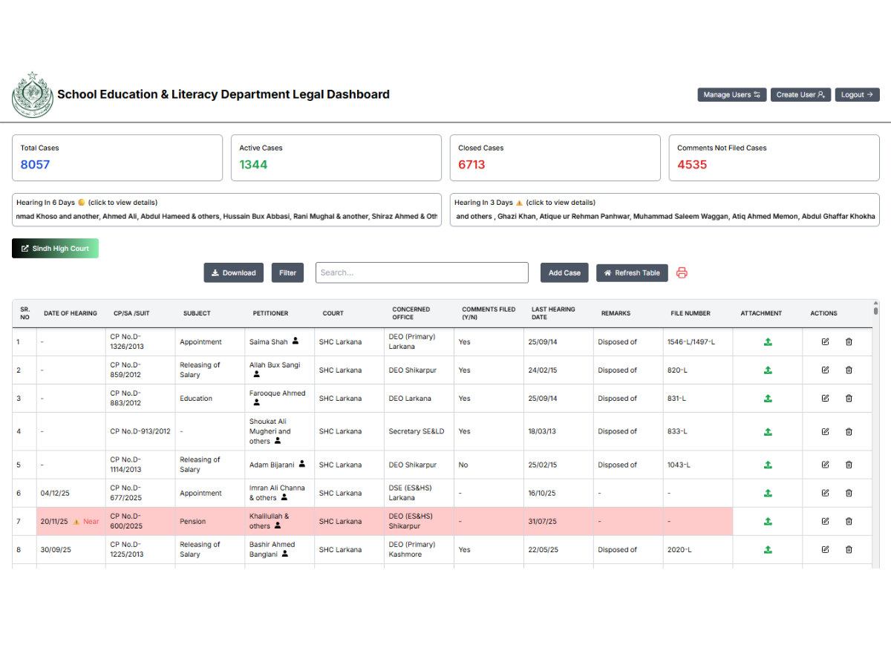Click the red print icon
Image resolution: width=891 pixels, height=668 pixels.
682,272
